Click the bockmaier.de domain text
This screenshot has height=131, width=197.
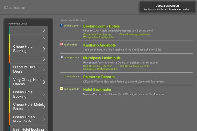tap(71, 89)
